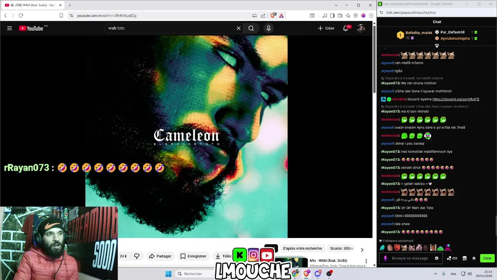This screenshot has width=497, height=280.
Task: Bookmark this page in the browser
Action: 61,16
